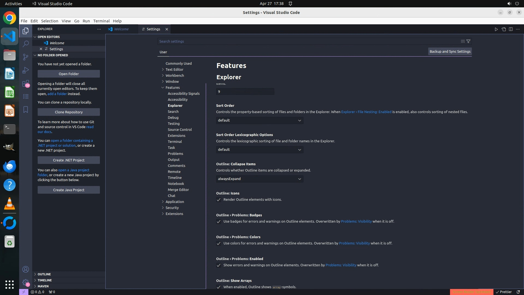
Task: Toggle Outline Problems: Colors checkbox
Action: (219, 243)
